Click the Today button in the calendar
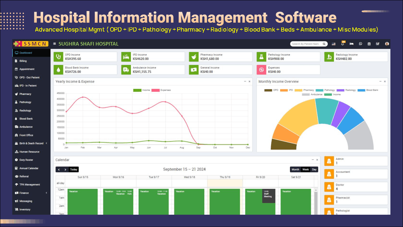 (x=73, y=169)
